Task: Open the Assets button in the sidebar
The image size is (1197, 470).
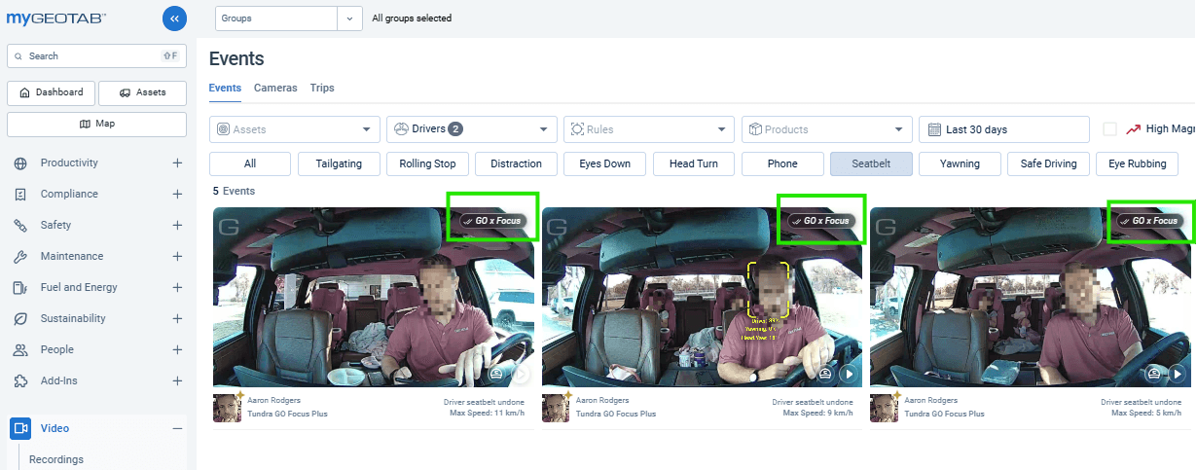Action: pos(142,92)
